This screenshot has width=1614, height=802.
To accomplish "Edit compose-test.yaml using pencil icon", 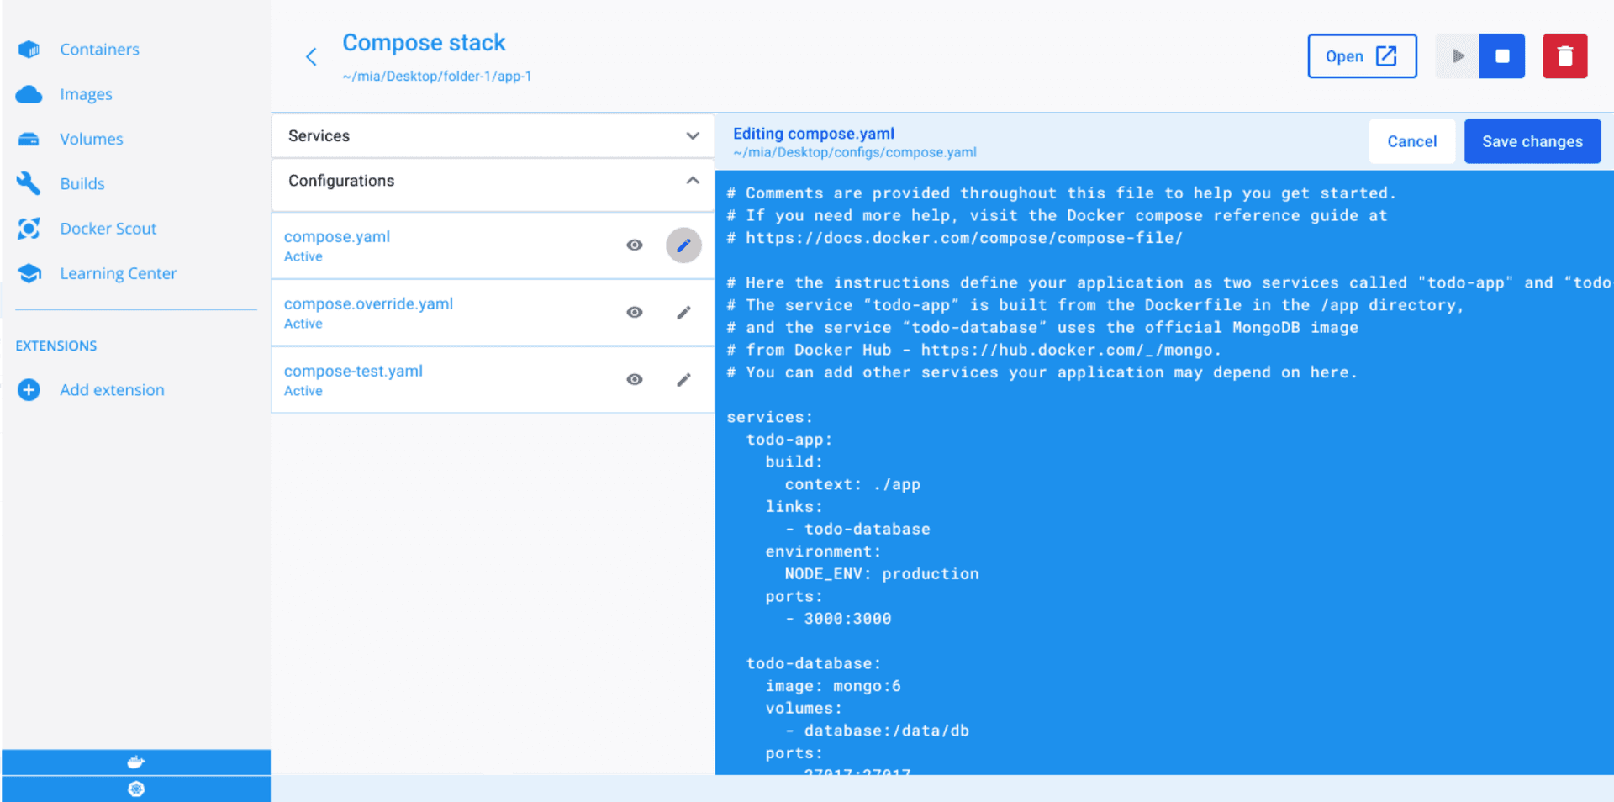I will pos(683,380).
